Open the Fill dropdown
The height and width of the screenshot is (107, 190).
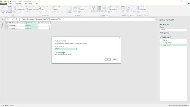[42, 9]
